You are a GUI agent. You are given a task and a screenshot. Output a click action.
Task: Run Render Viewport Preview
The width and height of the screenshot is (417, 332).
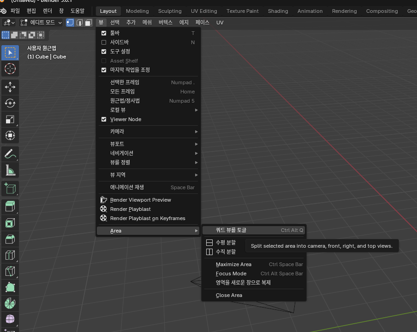pos(148,200)
